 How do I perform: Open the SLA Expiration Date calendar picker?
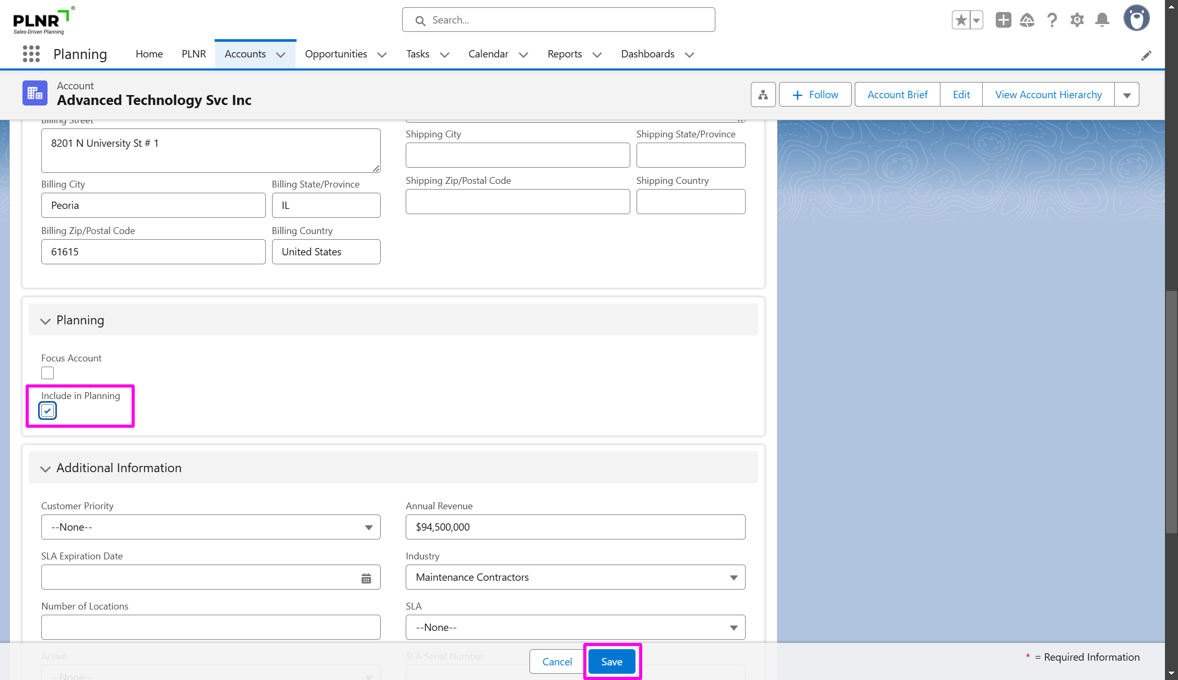366,578
